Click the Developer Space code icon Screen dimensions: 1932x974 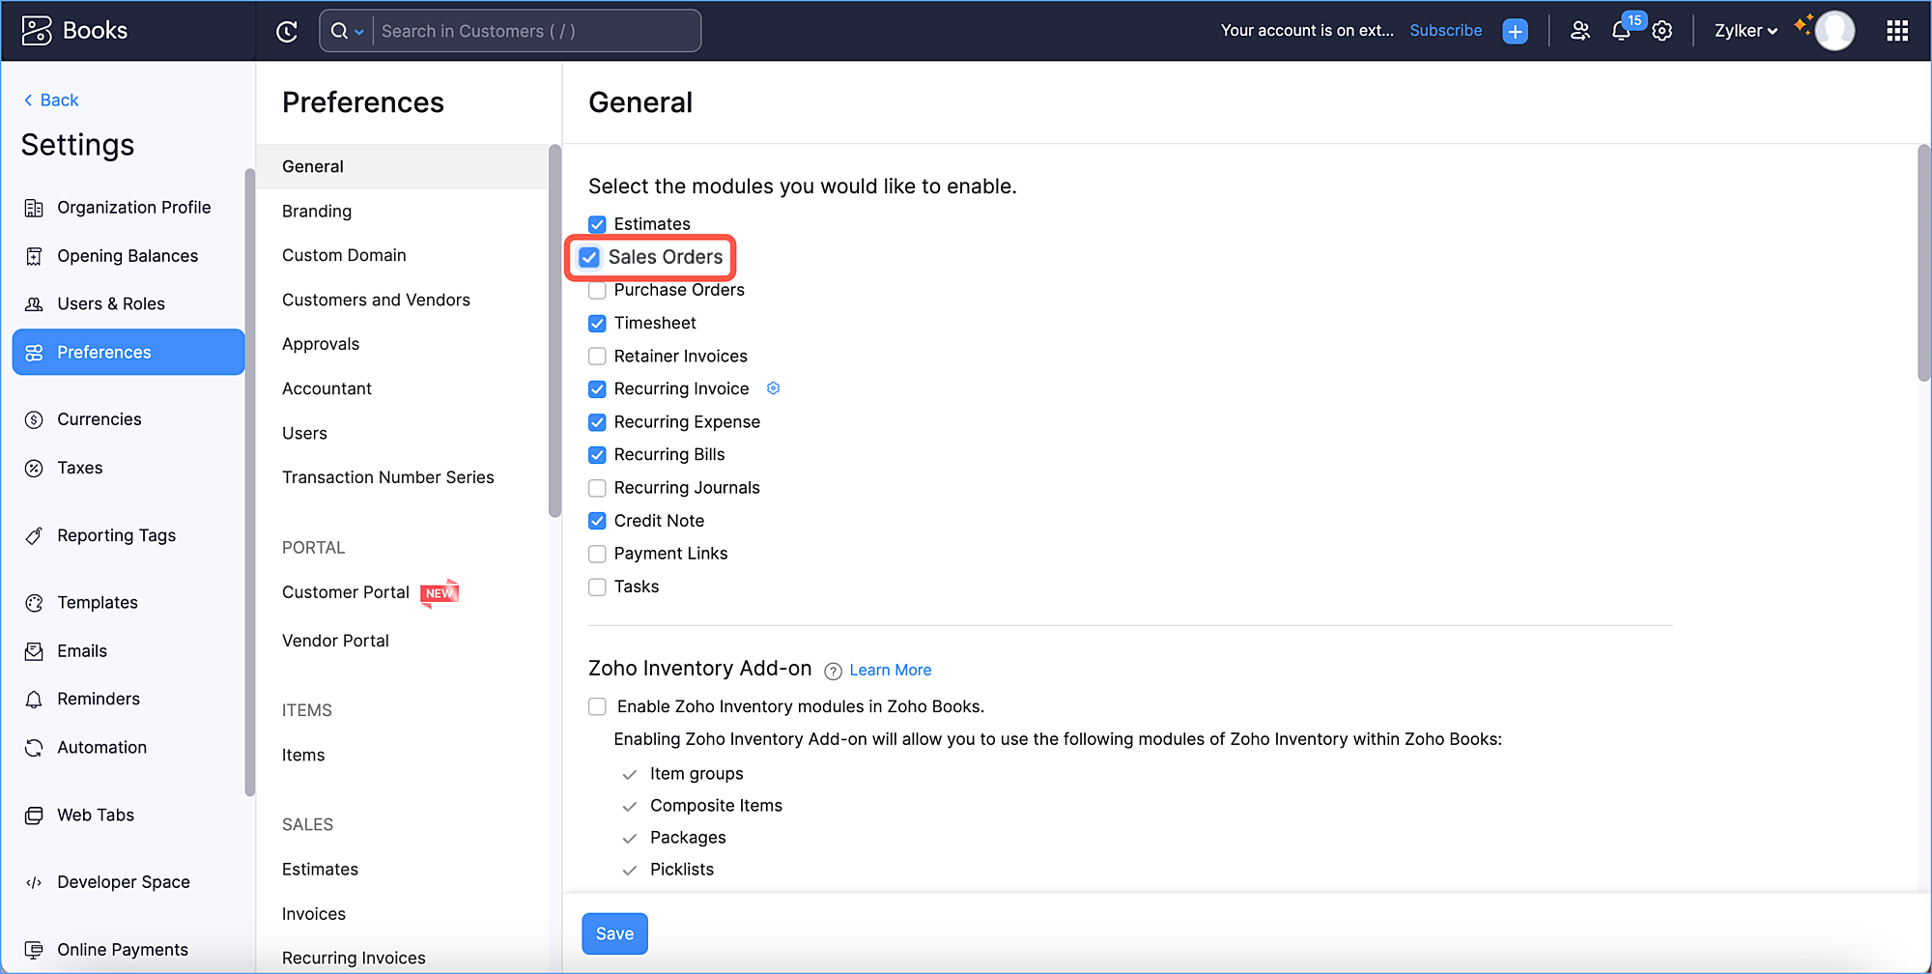(x=34, y=882)
